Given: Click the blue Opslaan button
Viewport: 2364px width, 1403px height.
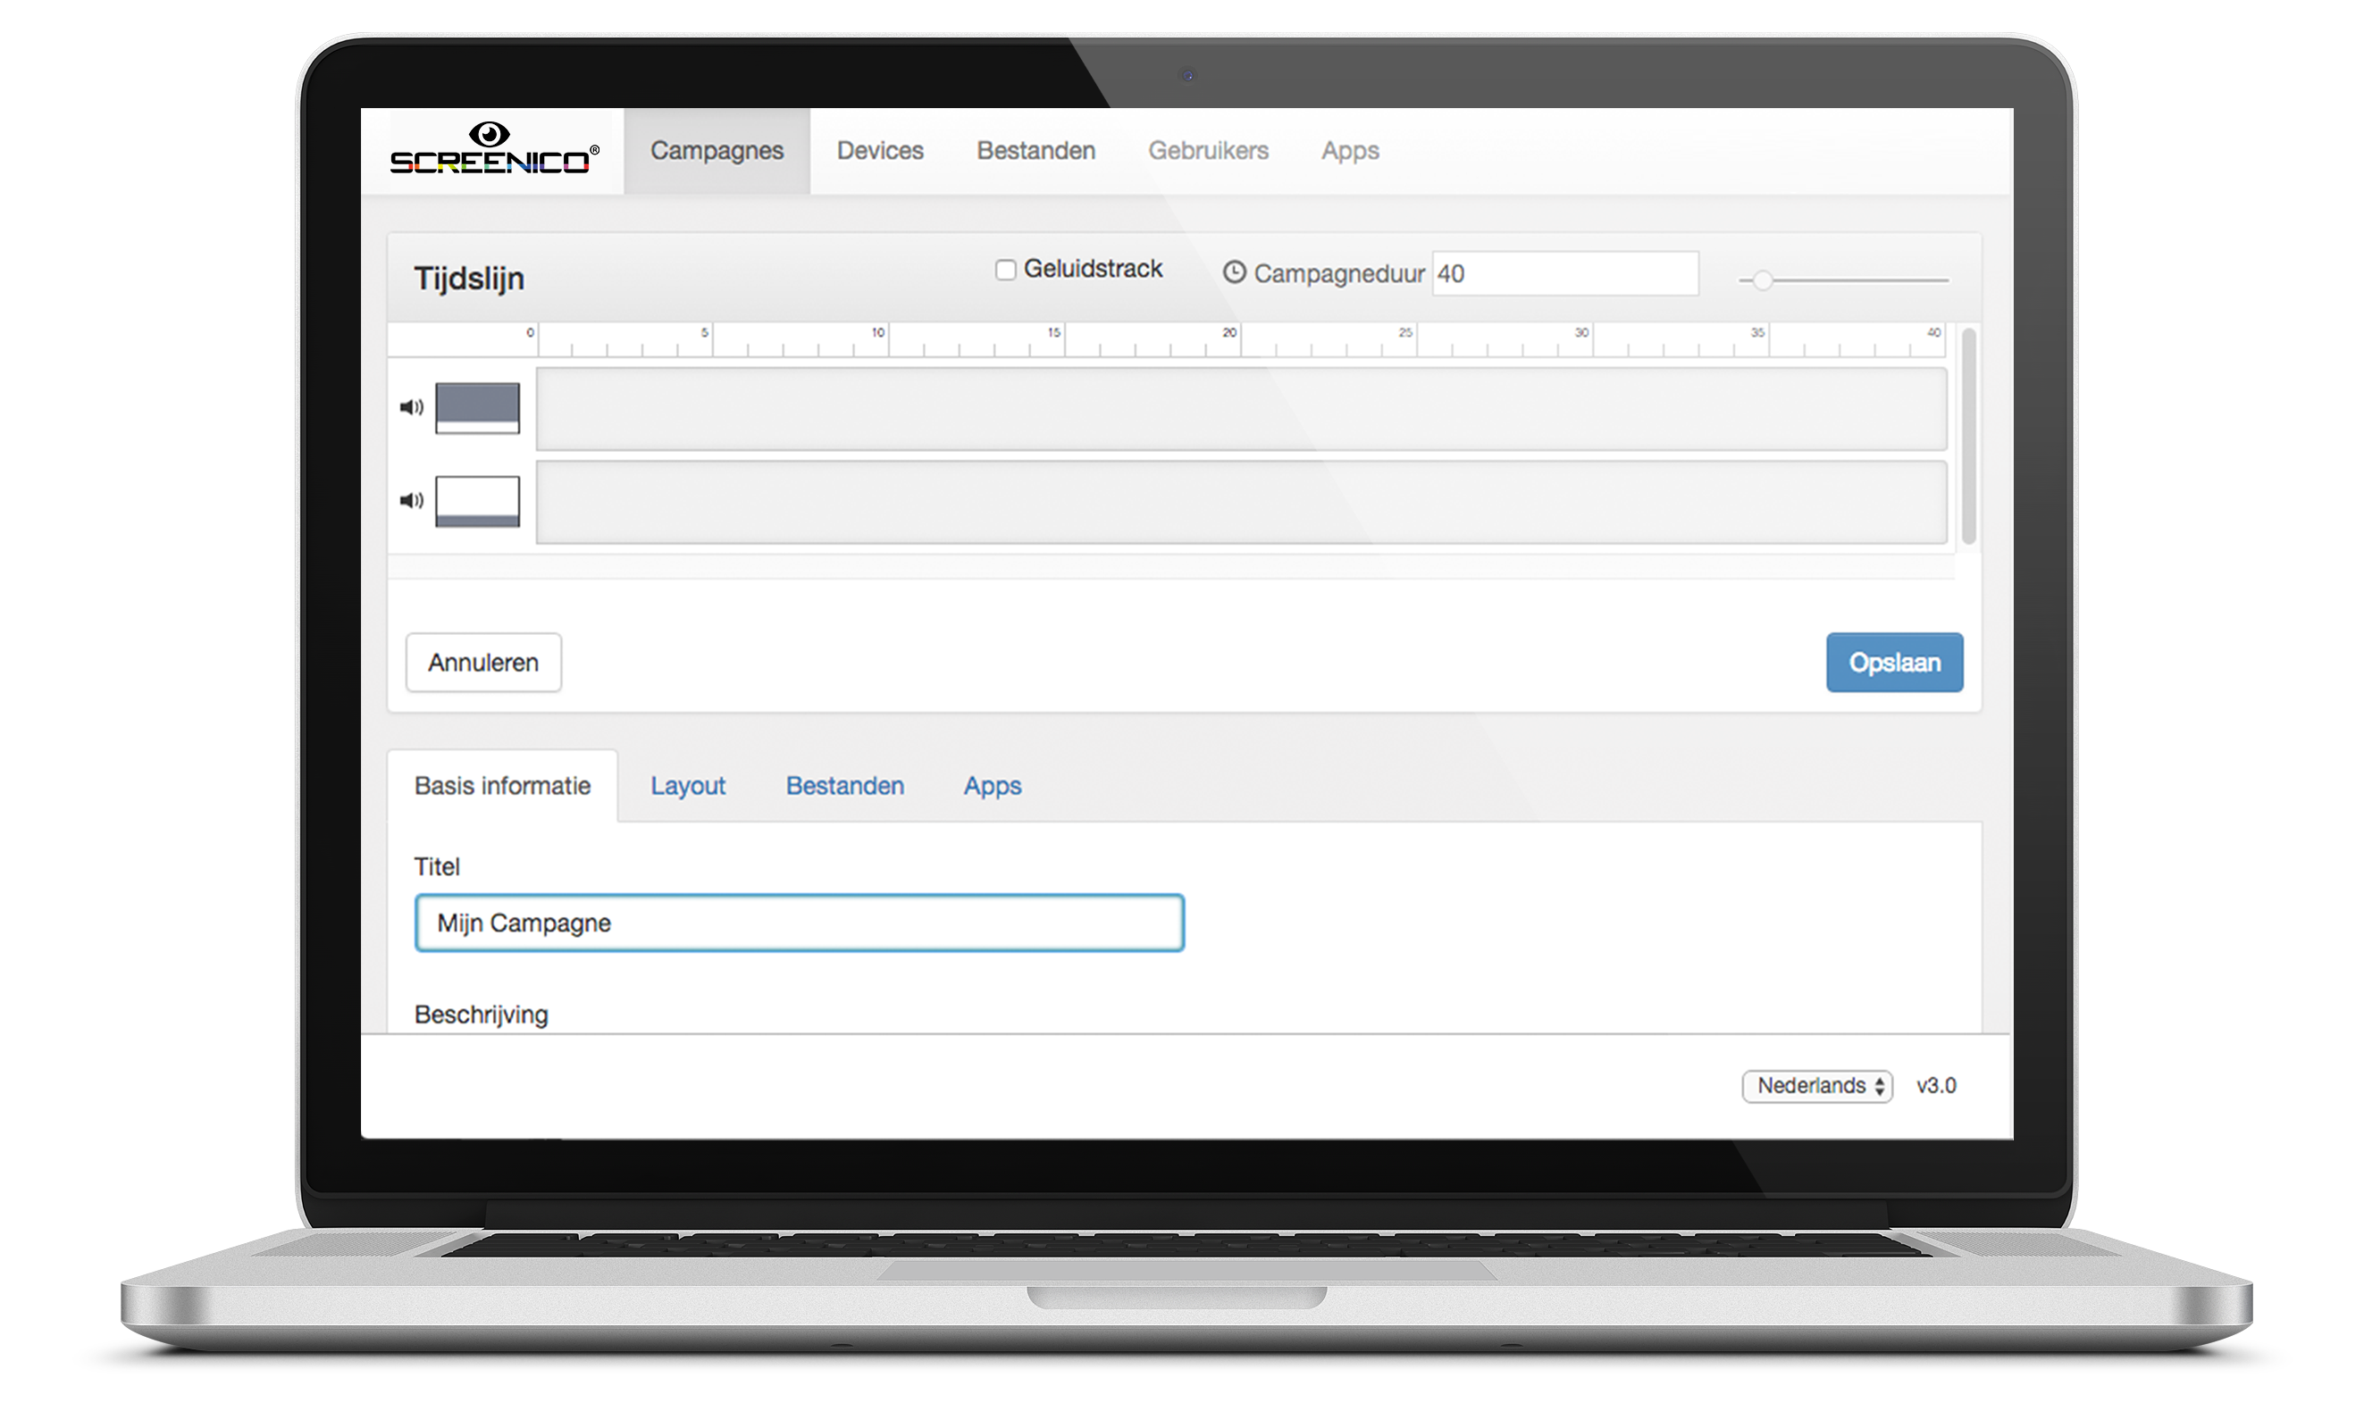Looking at the screenshot, I should 1894,663.
